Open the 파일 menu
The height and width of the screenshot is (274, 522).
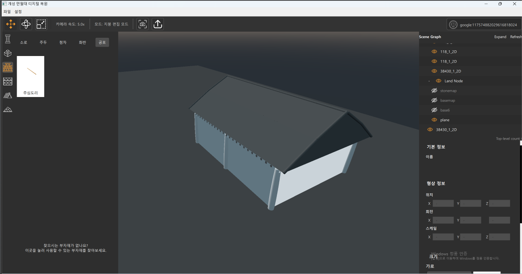pos(7,12)
